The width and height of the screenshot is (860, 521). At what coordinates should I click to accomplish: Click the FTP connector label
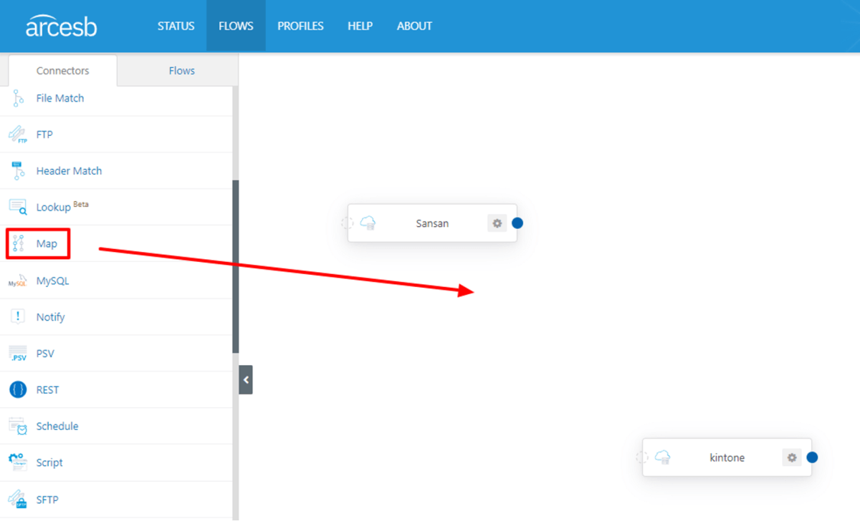[44, 135]
